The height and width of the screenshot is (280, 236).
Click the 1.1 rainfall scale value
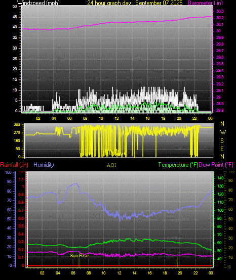point(21,179)
